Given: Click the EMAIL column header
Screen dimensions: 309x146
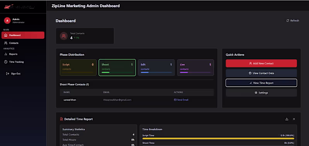Looking at the screenshot, I should coord(107,92).
